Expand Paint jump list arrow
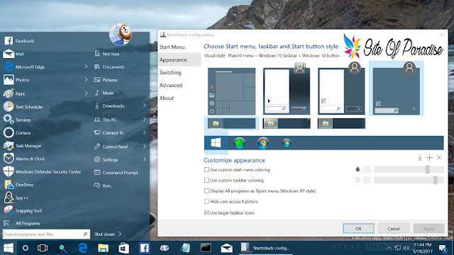Screen dimensions: 454x255 (86, 93)
